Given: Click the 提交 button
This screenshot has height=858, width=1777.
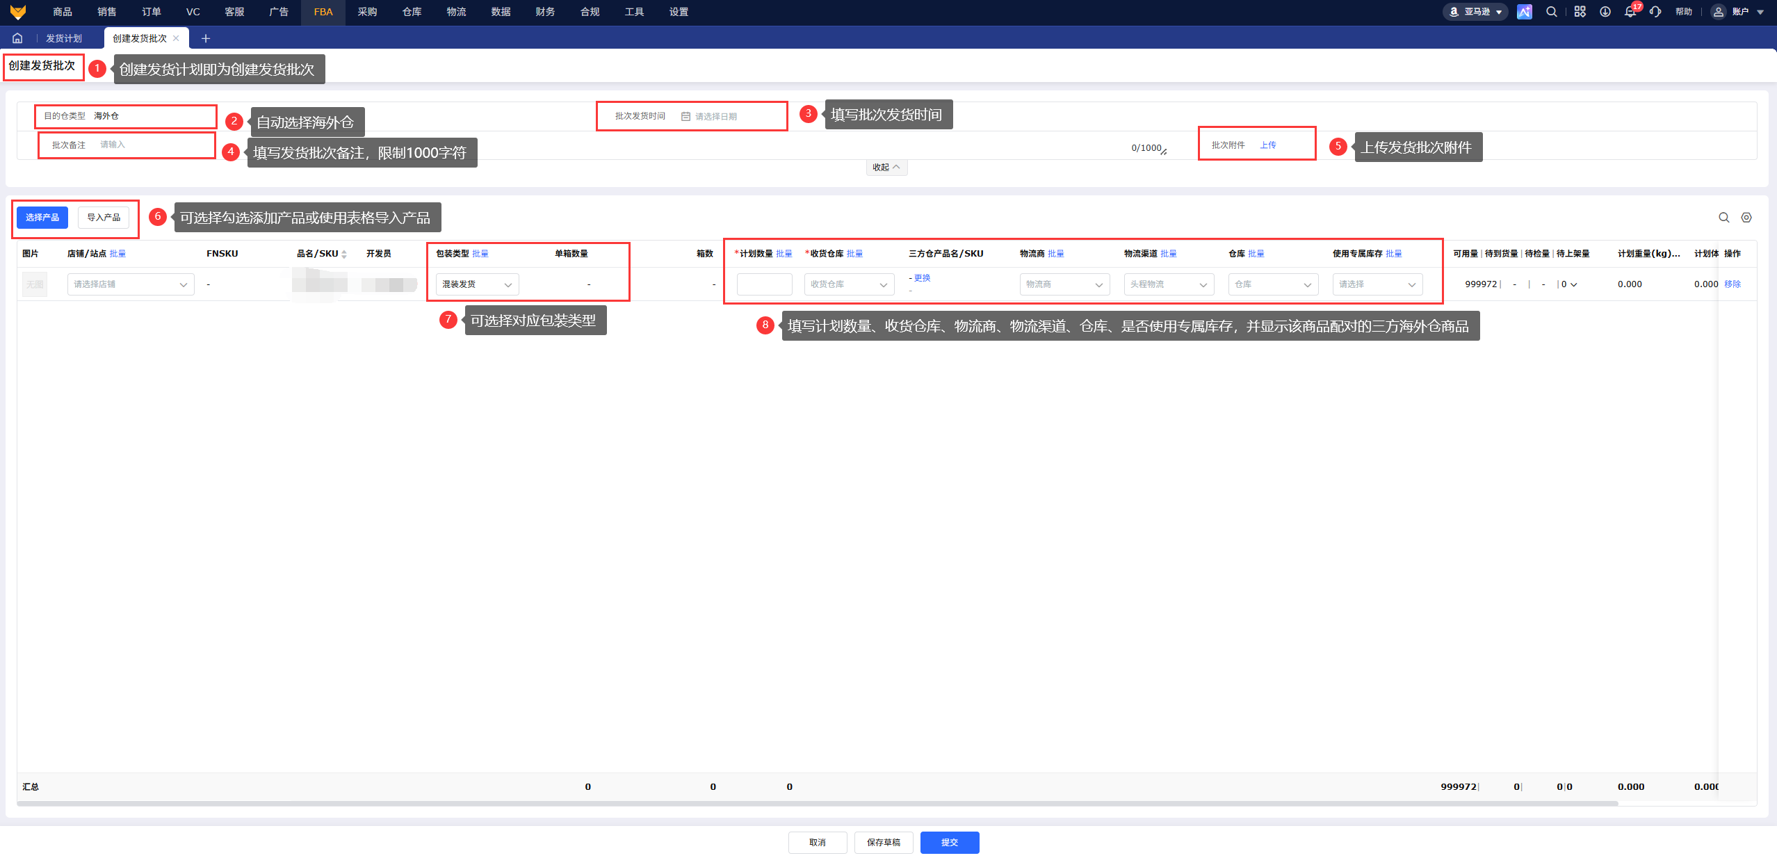Looking at the screenshot, I should [x=950, y=843].
